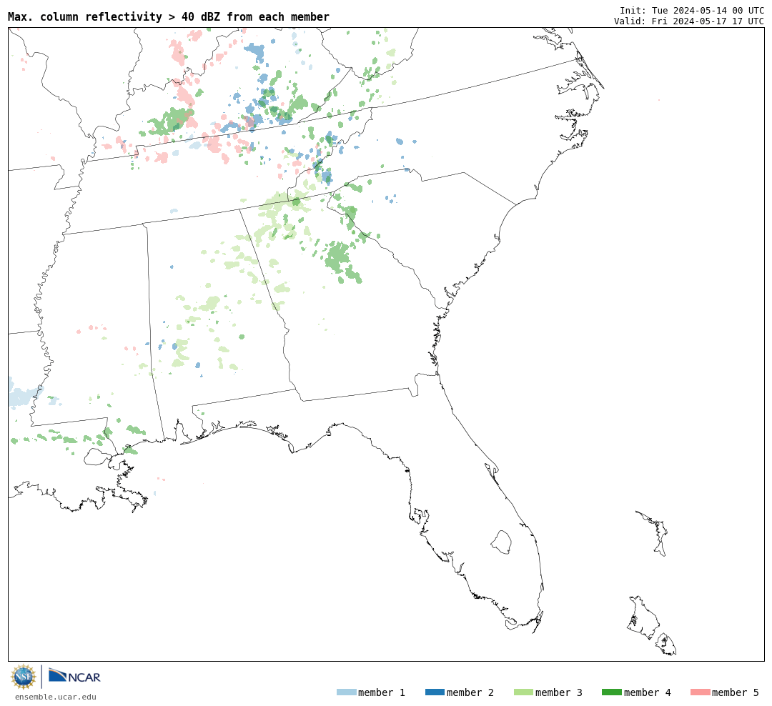
Task: Select the 'member 3' legend label
Action: (559, 692)
